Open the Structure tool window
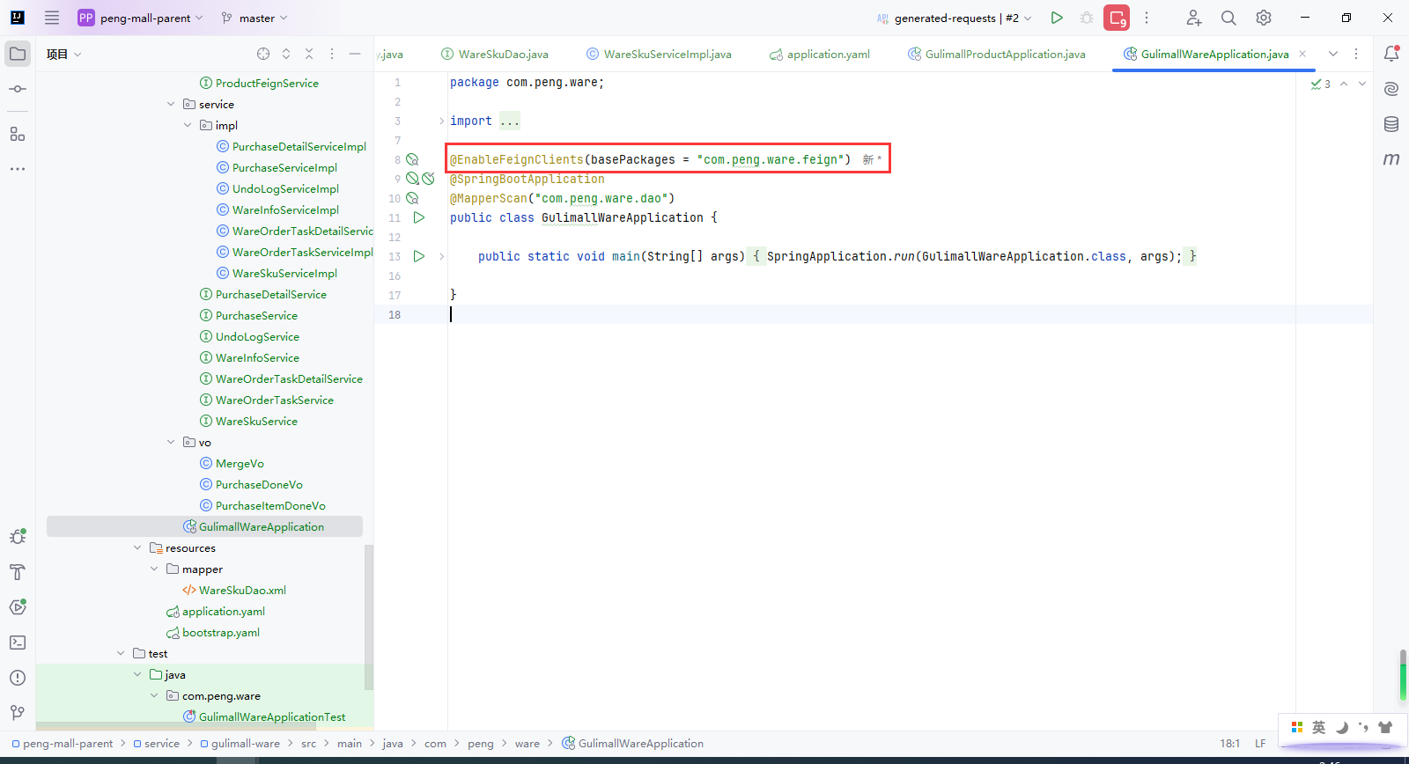This screenshot has width=1409, height=764. pos(18,134)
